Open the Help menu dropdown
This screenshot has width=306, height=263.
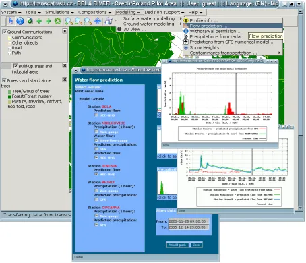pos(195,13)
